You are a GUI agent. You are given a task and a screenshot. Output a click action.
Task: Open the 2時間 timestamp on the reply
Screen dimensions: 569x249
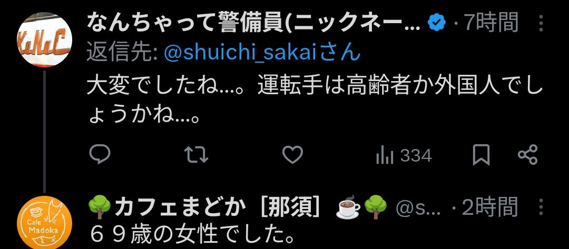click(490, 207)
